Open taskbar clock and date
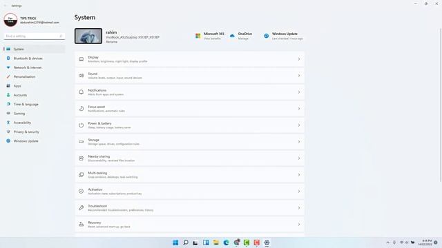The height and width of the screenshot is (248, 442). pos(425,242)
